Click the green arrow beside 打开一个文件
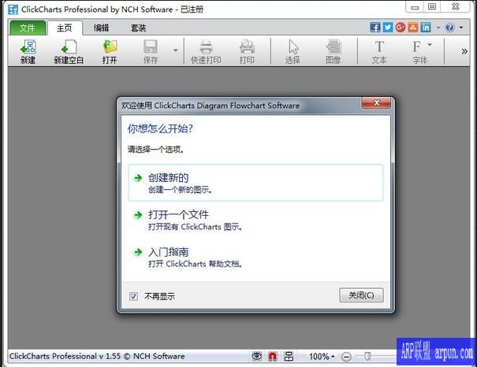The image size is (477, 367). pos(138,215)
